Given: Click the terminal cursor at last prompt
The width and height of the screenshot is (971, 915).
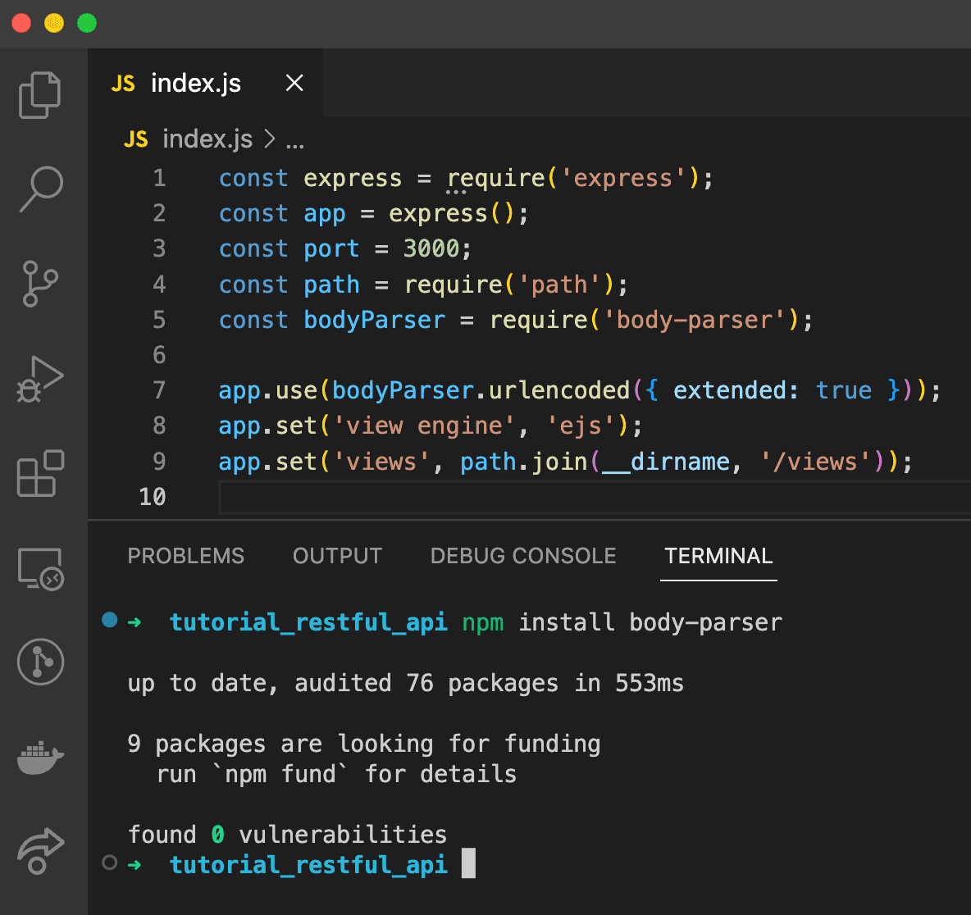Looking at the screenshot, I should [469, 863].
